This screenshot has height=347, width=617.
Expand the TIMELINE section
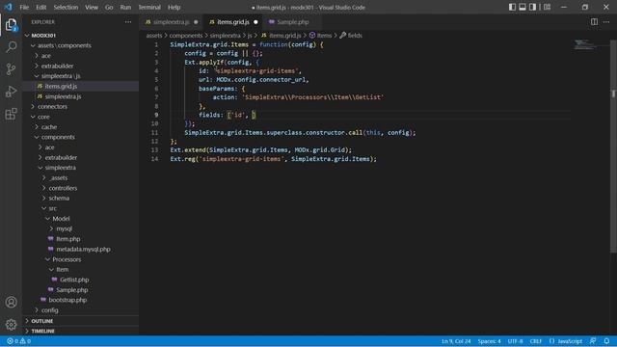coord(80,331)
